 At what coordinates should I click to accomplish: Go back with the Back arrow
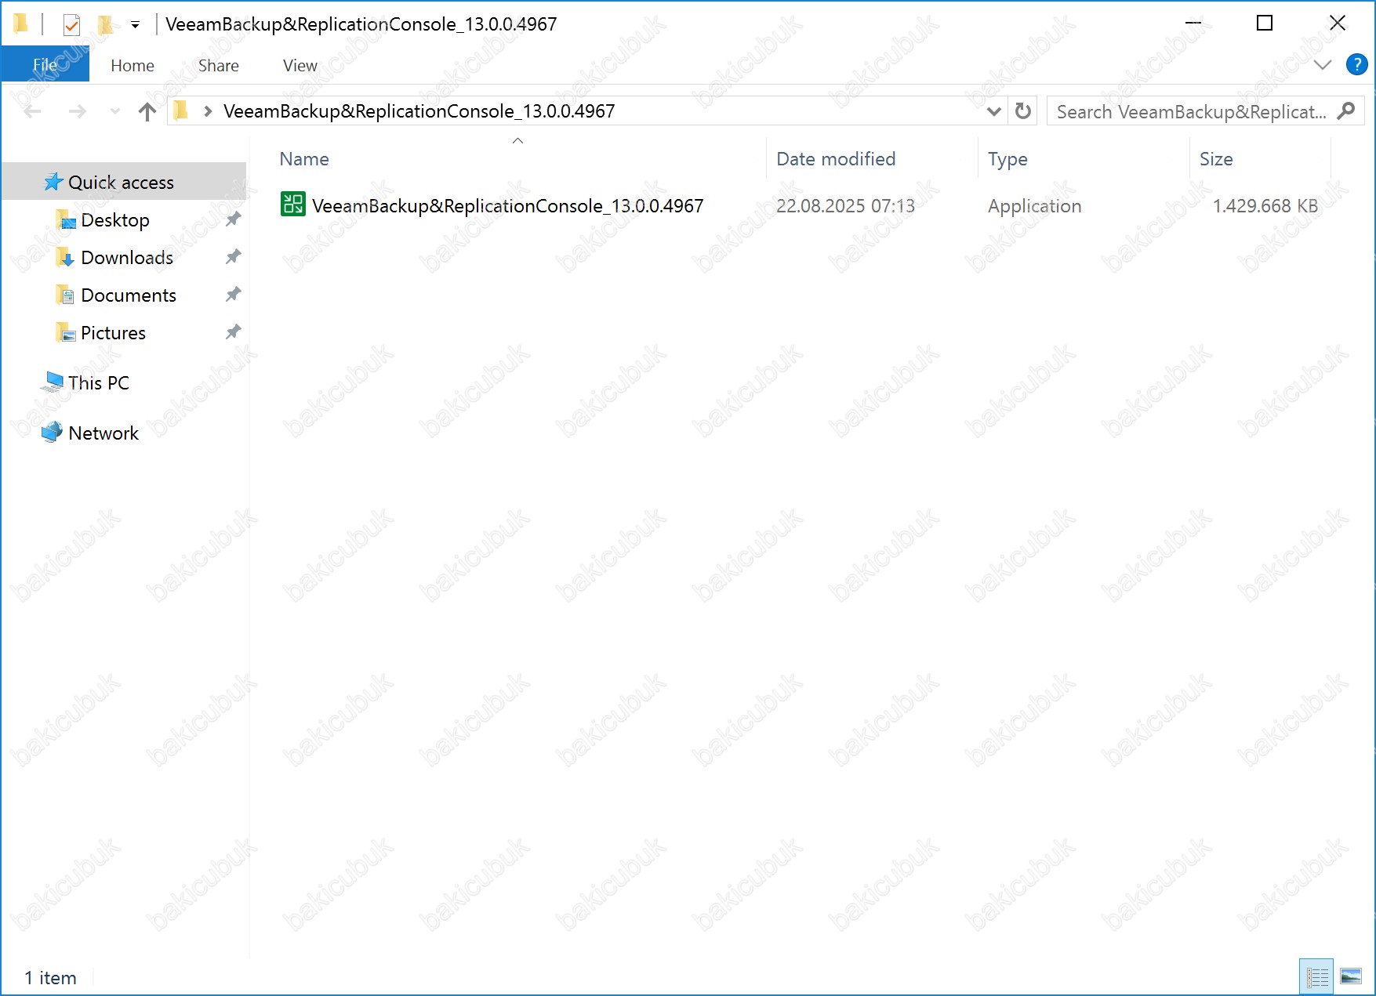click(32, 111)
